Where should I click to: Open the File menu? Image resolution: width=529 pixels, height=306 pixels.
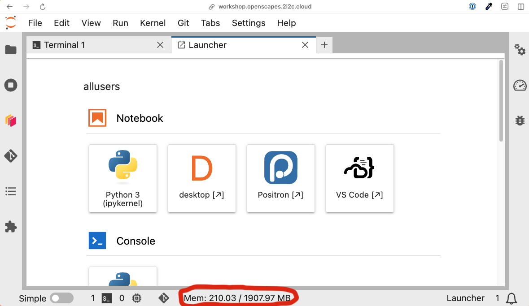coord(35,23)
